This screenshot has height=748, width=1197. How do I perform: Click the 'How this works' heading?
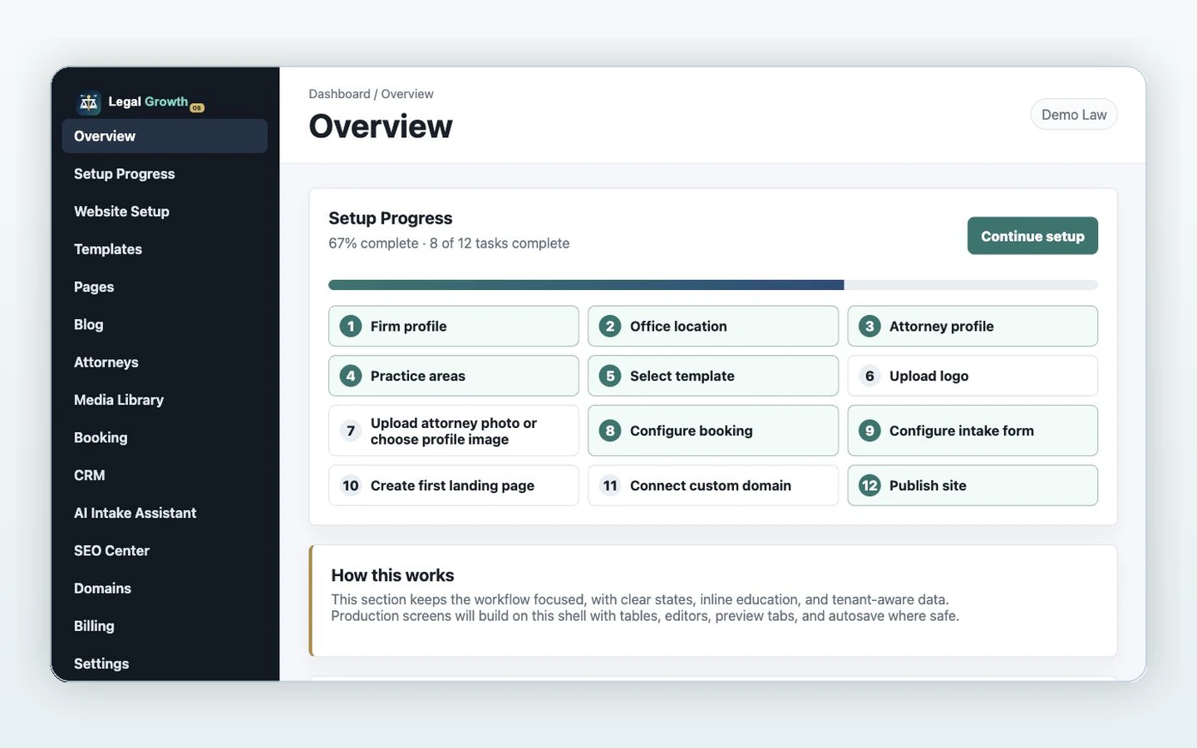(x=392, y=575)
